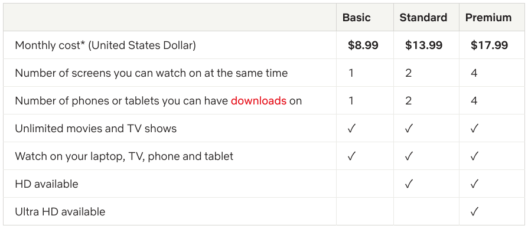
Task: Select the Standard plan column header
Action: [423, 18]
